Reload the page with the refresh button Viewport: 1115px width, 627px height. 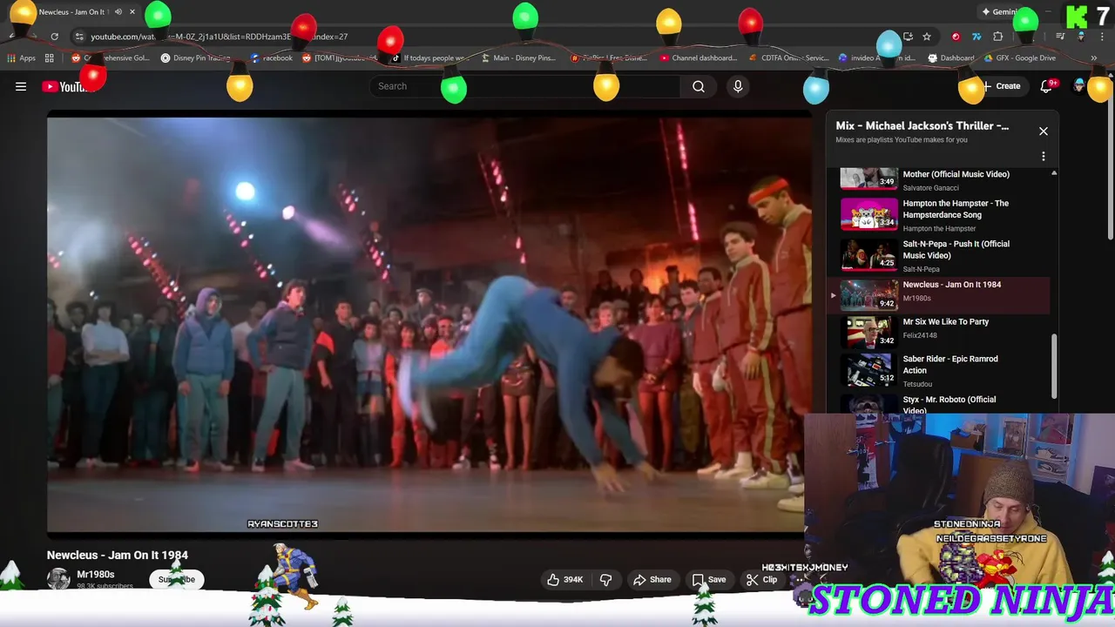tap(54, 37)
